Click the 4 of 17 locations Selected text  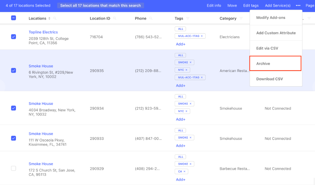(x=28, y=6)
